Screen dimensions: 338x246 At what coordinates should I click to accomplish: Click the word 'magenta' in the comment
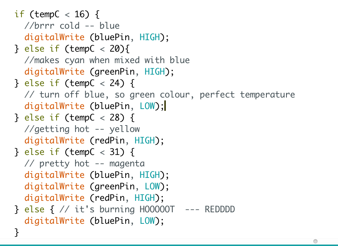pyautogui.click(x=127, y=164)
